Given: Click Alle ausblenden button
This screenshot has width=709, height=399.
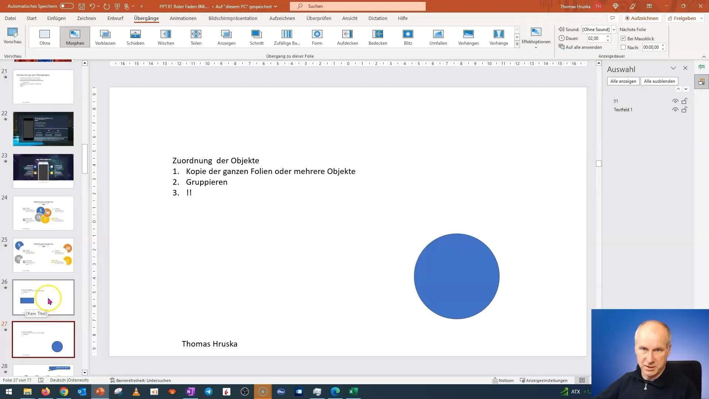Looking at the screenshot, I should coord(659,81).
